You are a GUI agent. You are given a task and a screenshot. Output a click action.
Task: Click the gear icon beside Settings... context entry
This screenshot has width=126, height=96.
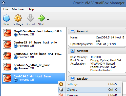(x=61, y=84)
